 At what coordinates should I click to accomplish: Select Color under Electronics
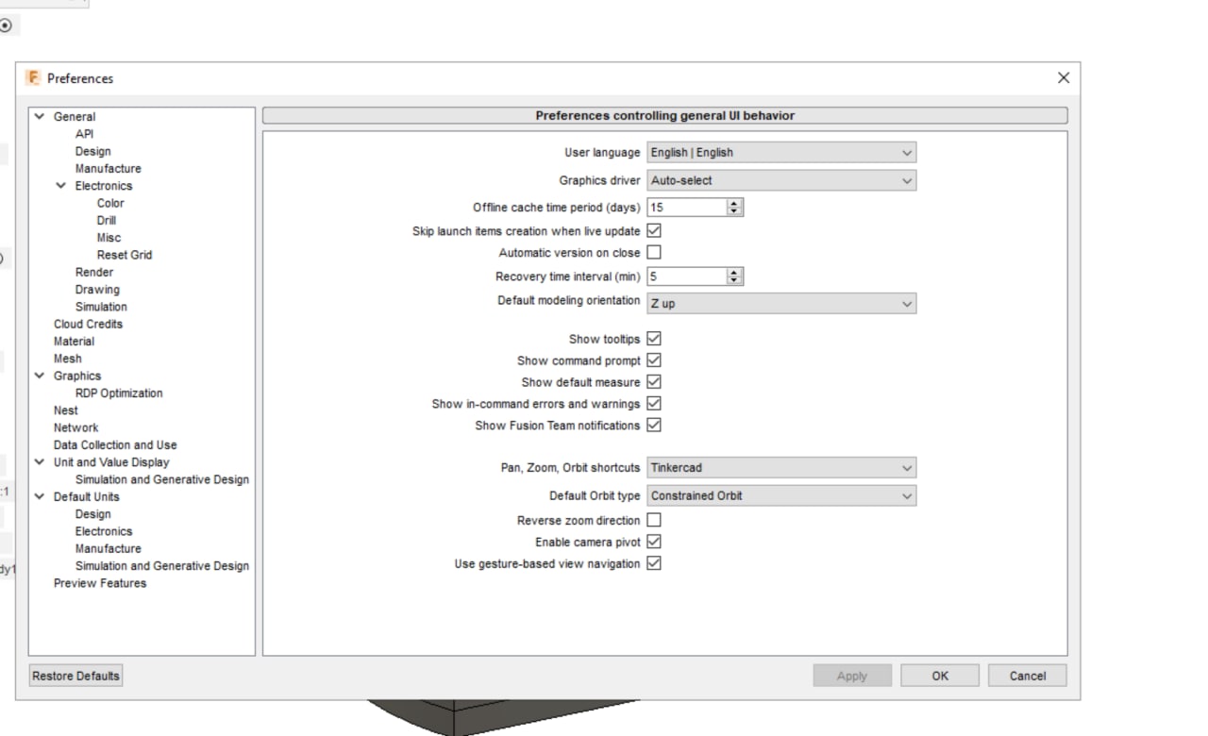click(110, 203)
